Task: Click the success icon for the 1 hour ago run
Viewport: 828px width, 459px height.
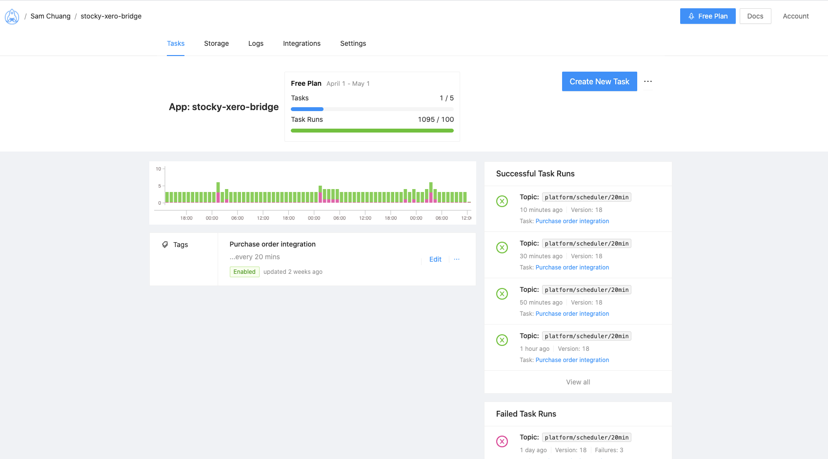Action: point(502,340)
